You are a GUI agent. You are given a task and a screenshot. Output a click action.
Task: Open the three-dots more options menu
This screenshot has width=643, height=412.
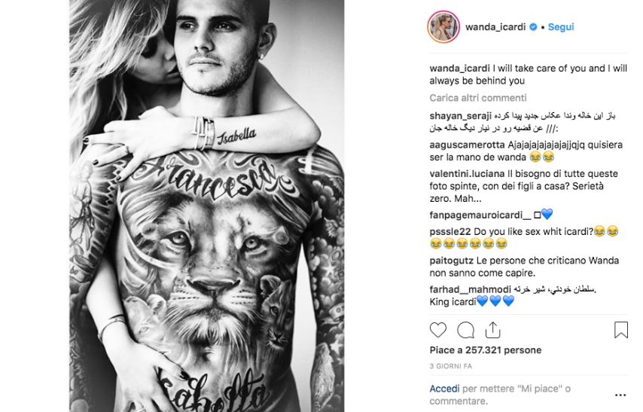pos(620,395)
